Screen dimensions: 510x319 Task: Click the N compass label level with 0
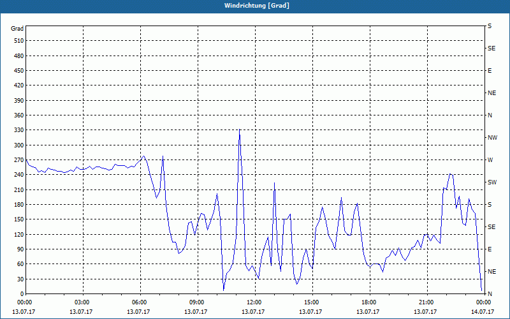pyautogui.click(x=490, y=294)
